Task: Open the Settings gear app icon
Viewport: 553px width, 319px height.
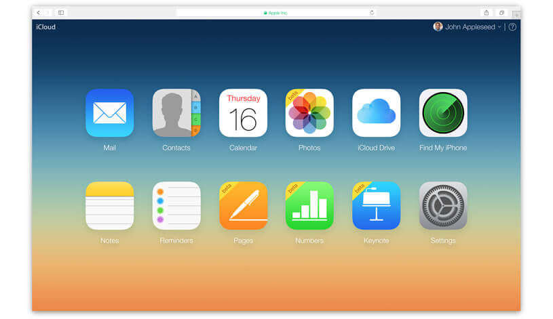Action: point(443,206)
